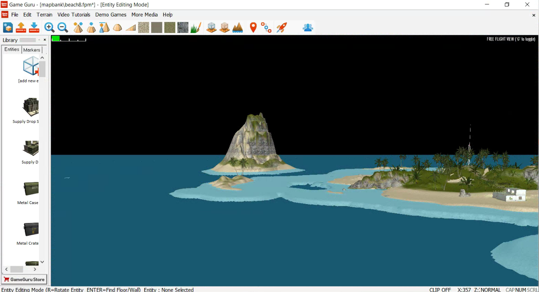The width and height of the screenshot is (539, 292).
Task: Click the red map-pin marker icon
Action: click(253, 27)
